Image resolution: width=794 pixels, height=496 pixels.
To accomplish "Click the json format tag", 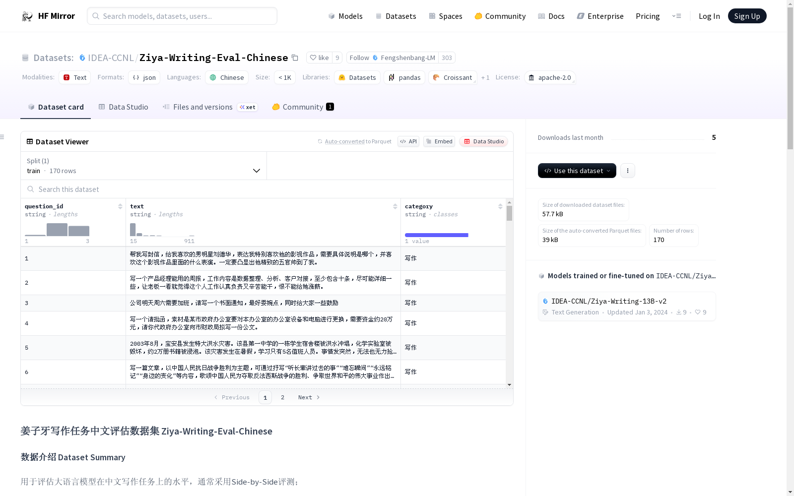I will 144,77.
